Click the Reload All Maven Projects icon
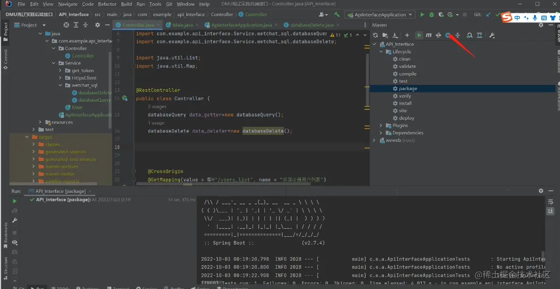560x289 pixels. coord(375,35)
